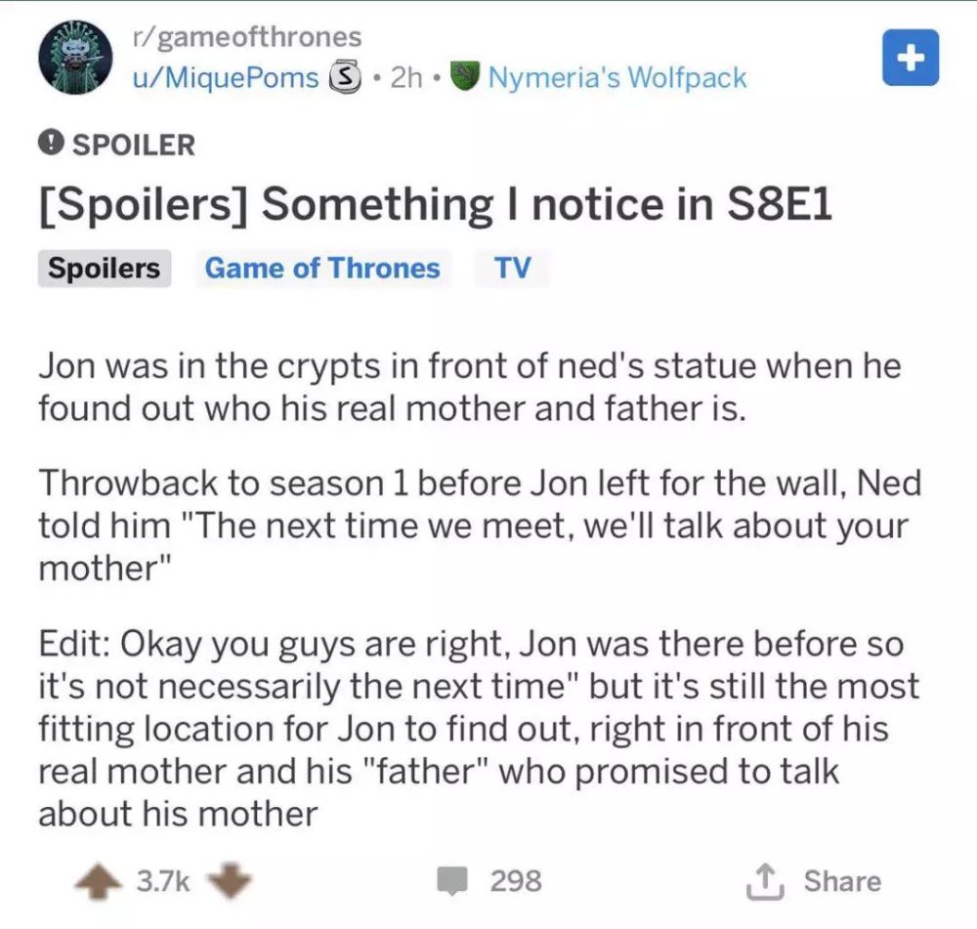Open the r/gameofthrones subreddit link
The height and width of the screenshot is (929, 977).
247,37
